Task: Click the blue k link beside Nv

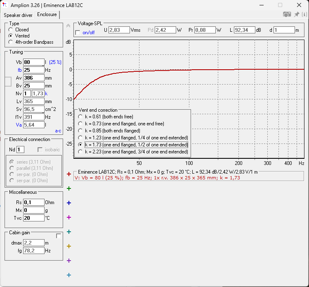Action: pos(46,94)
